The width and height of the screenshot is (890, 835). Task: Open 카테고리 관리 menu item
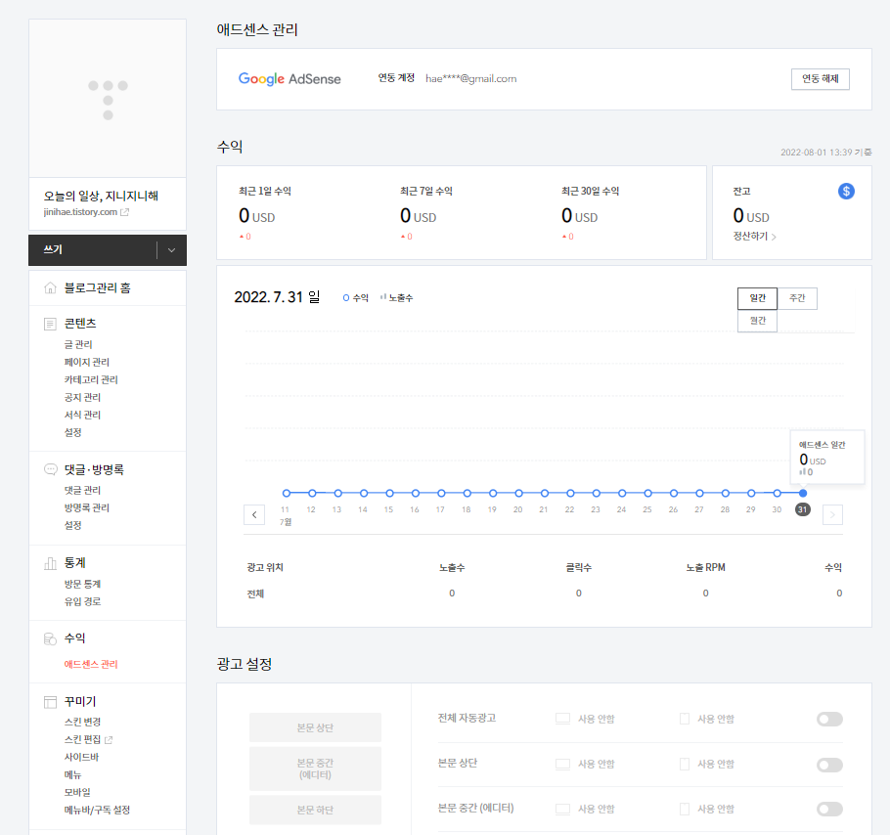pyautogui.click(x=91, y=379)
